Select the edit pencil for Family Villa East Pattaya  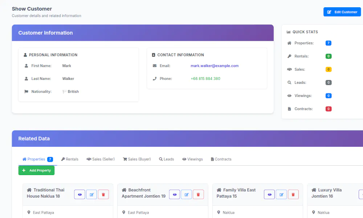[x=281, y=194]
